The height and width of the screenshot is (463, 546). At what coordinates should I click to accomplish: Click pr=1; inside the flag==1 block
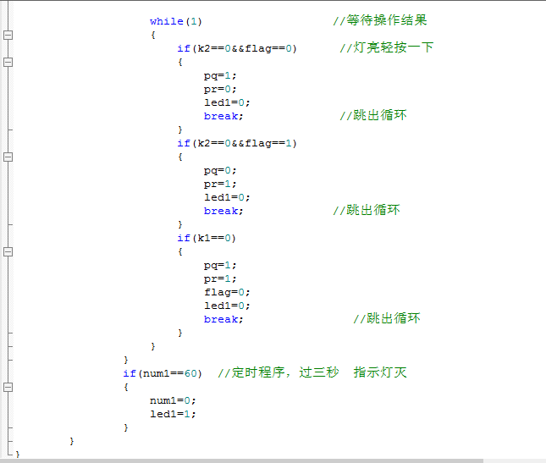click(220, 184)
